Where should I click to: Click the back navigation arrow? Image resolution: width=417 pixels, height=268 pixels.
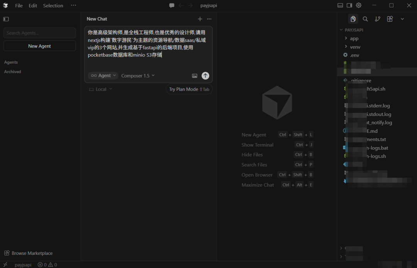pyautogui.click(x=181, y=5)
